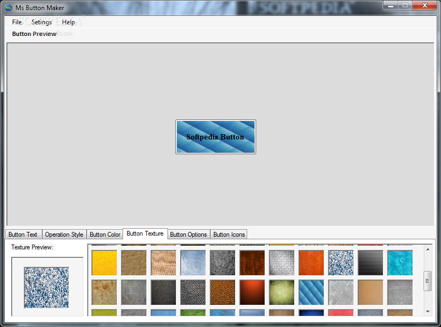Screen dimensions: 441x327
Task: Switch to the Button Text tab
Action: point(23,235)
